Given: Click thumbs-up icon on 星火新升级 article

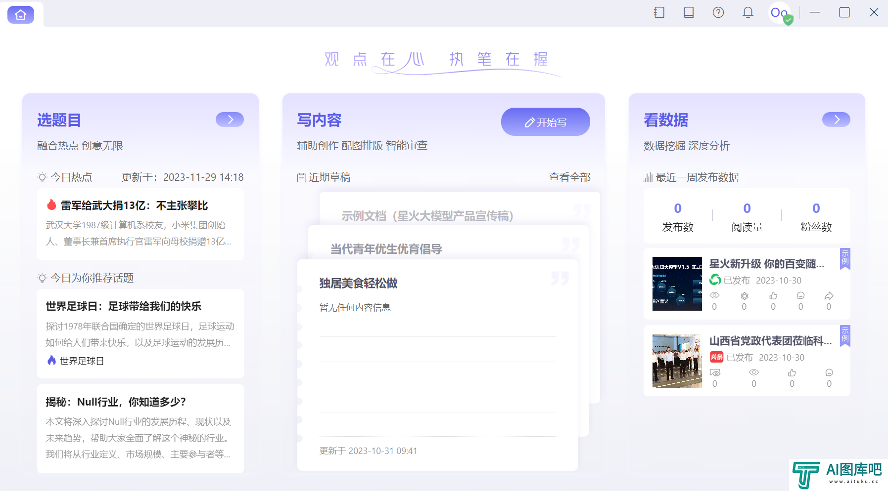Looking at the screenshot, I should click(773, 295).
